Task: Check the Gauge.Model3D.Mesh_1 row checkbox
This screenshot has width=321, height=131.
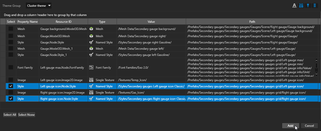Action: 11,49
